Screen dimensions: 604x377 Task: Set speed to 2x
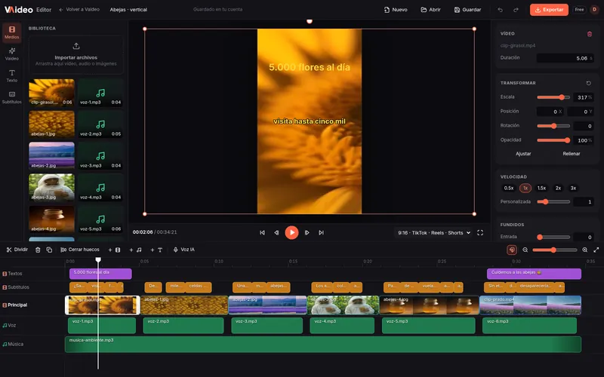tap(558, 188)
